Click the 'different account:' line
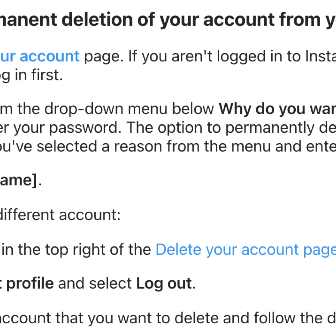This screenshot has height=336, width=336. tap(60, 215)
